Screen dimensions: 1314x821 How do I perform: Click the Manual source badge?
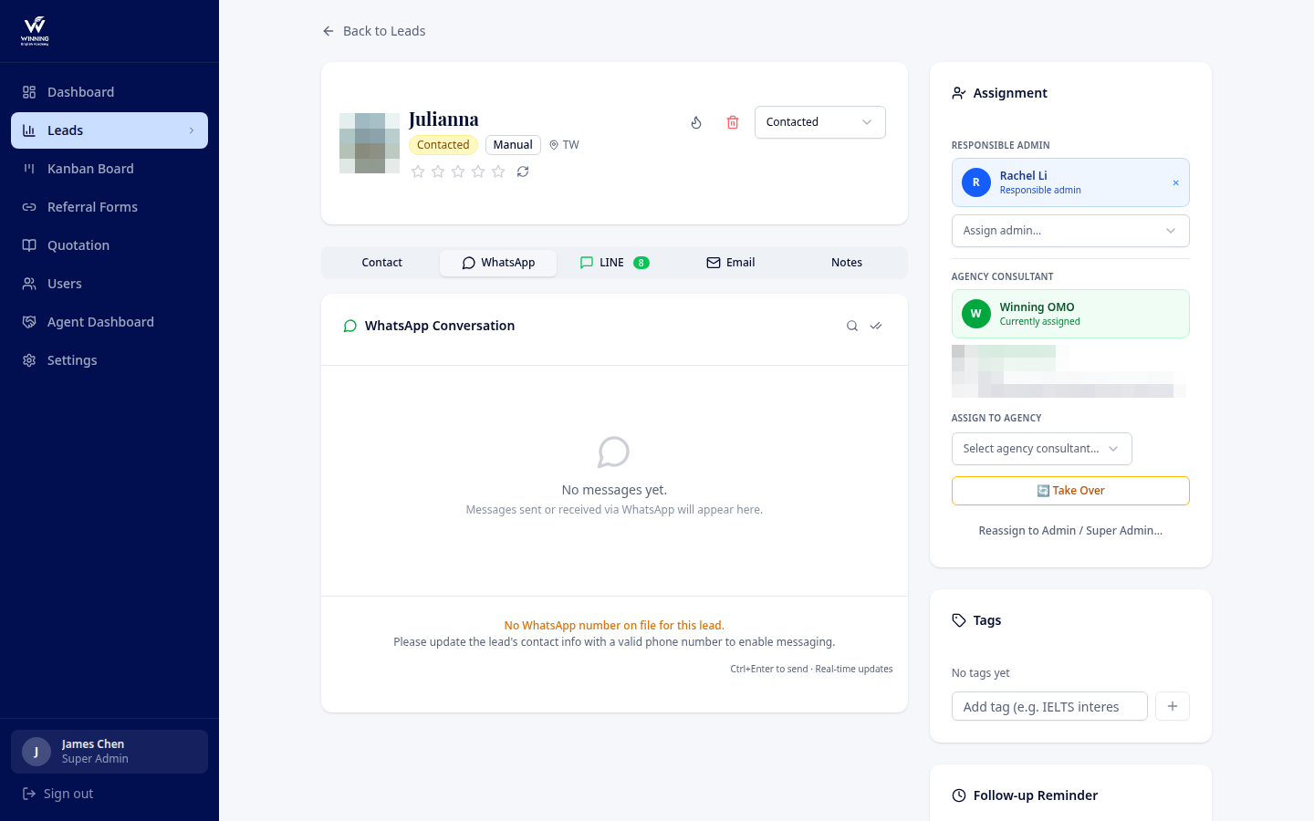point(513,145)
